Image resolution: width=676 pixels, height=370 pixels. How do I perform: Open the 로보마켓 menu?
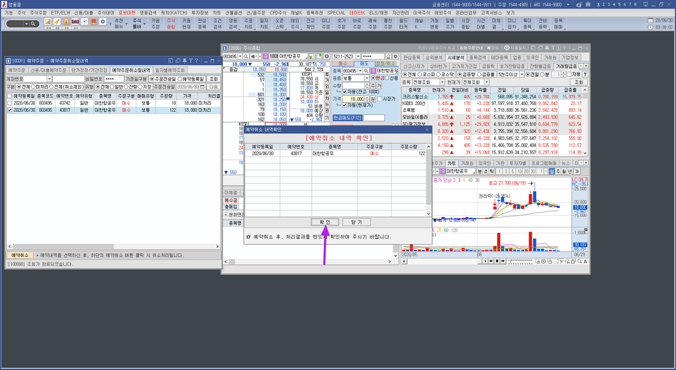click(127, 13)
